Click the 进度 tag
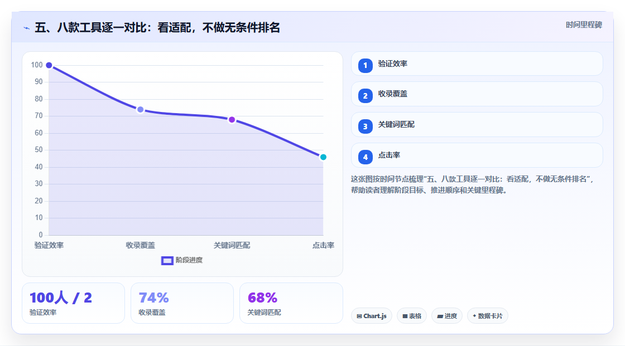Viewport: 625px width, 346px height. (447, 316)
